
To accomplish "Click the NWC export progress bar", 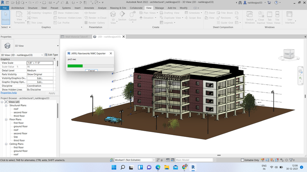I will tap(91, 66).
